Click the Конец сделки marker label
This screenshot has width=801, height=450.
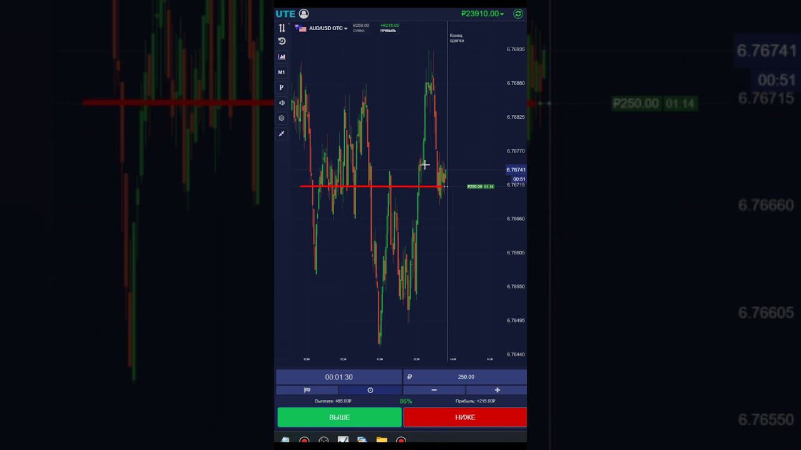[x=457, y=38]
